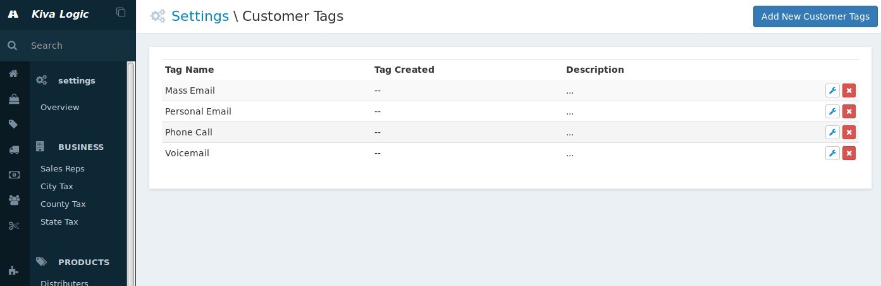The image size is (881, 286).
Task: Open the home icon in the sidebar
Action: coord(13,73)
